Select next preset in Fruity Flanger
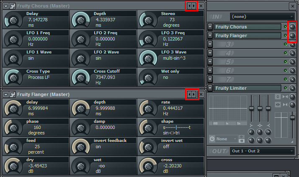299x177 pixels. click(x=194, y=94)
